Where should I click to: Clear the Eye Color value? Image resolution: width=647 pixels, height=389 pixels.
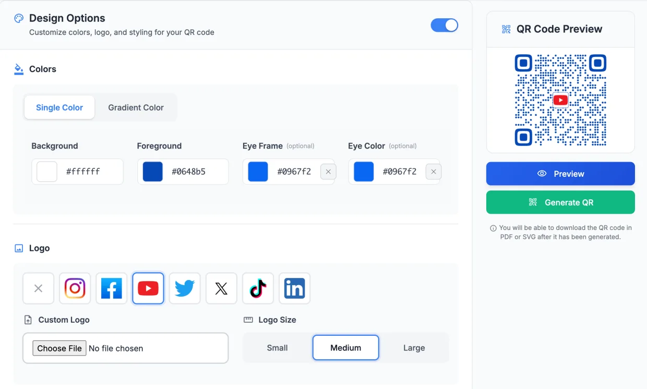[434, 172]
